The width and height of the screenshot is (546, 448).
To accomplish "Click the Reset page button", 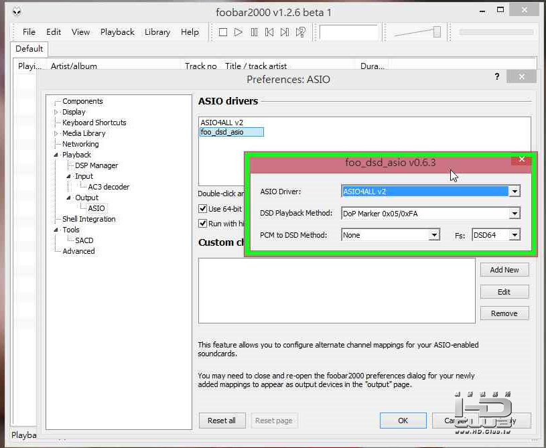I will tap(274, 421).
